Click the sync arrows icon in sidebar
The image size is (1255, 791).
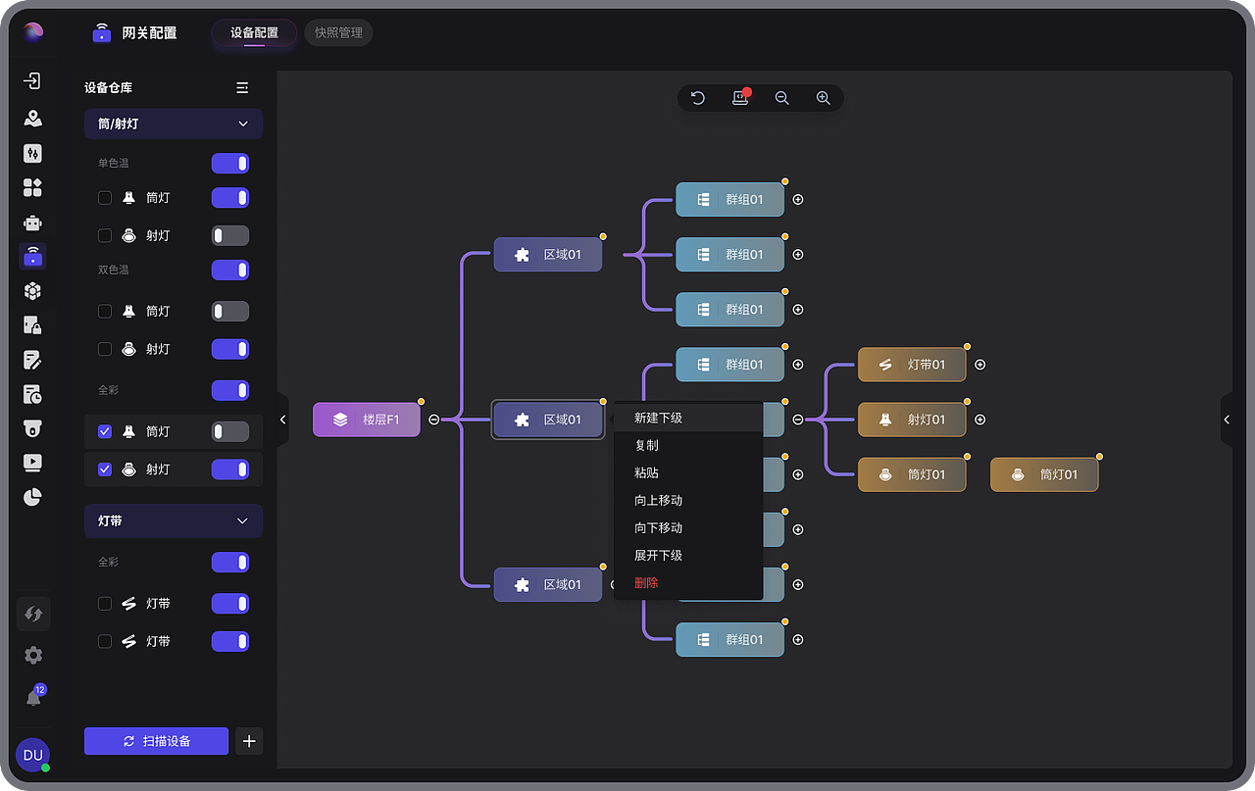pyautogui.click(x=33, y=614)
